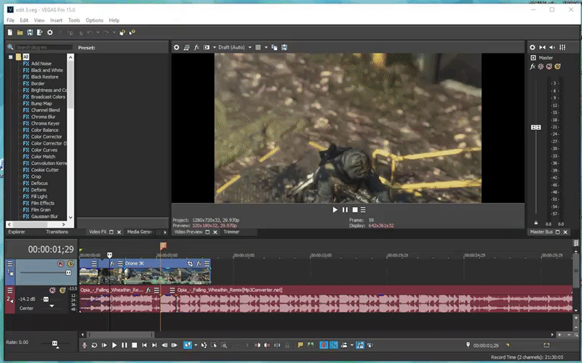
Task: Open audio track 2 hamburger menu
Action: pyautogui.click(x=10, y=290)
